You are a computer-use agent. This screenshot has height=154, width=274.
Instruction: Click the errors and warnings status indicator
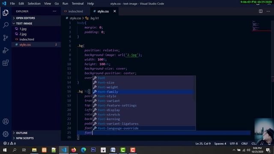pyautogui.click(x=9, y=143)
